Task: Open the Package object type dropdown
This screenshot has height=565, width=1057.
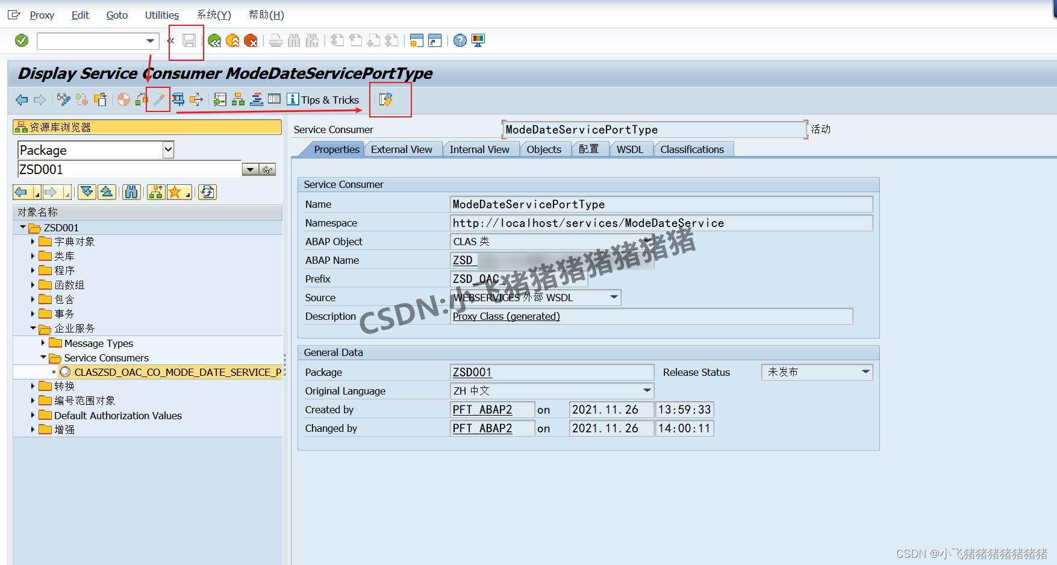Action: pos(168,150)
